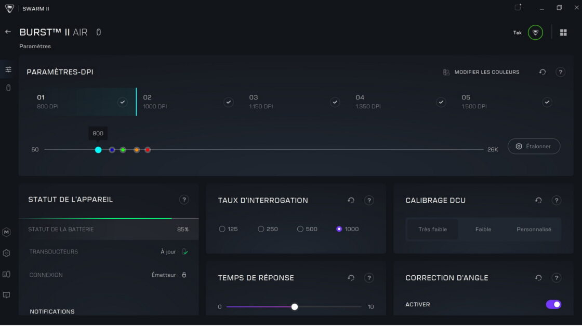Click the Connexion Émetteur row
Viewport: 582px width, 326px height.
[109, 275]
